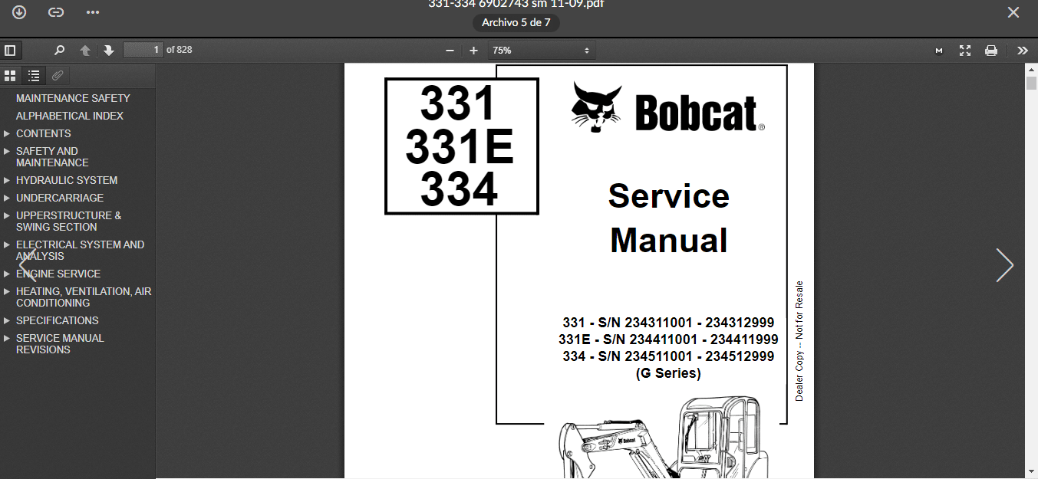Jump to ELECTRICAL SYSTEM AND ANALYSIS chapter
The width and height of the screenshot is (1038, 479).
(x=80, y=251)
